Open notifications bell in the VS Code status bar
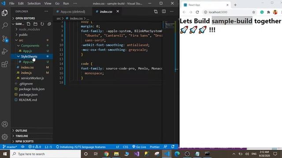Viewport: 282px width, 158px height. [x=173, y=147]
